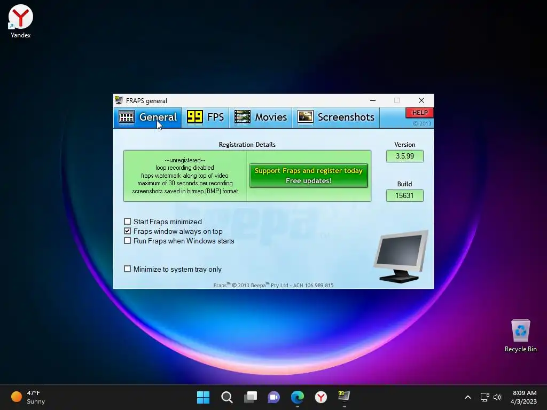The height and width of the screenshot is (410, 547).
Task: Open the General tab
Action: [x=147, y=117]
